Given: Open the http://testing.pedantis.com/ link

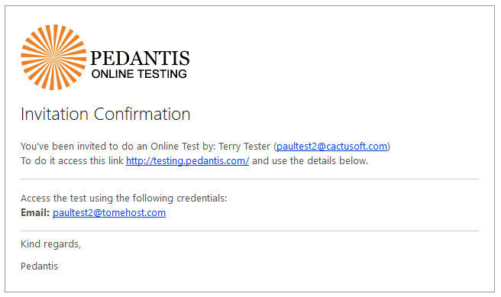Looking at the screenshot, I should click(188, 160).
